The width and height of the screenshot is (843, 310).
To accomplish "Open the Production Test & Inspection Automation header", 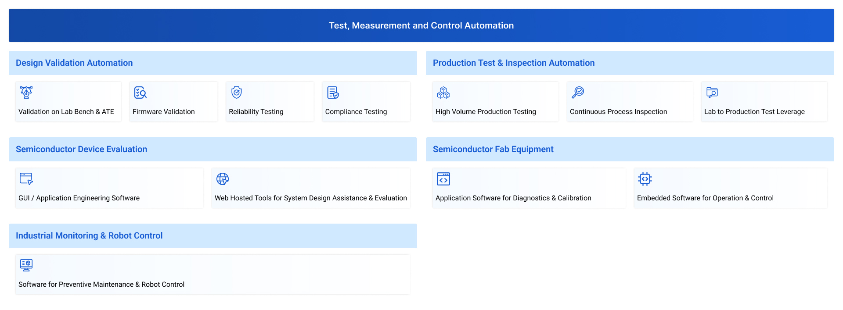I will (514, 63).
